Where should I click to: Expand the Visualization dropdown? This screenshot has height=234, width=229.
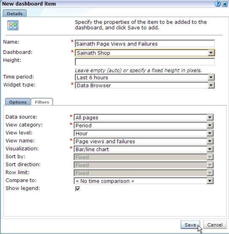(x=144, y=149)
